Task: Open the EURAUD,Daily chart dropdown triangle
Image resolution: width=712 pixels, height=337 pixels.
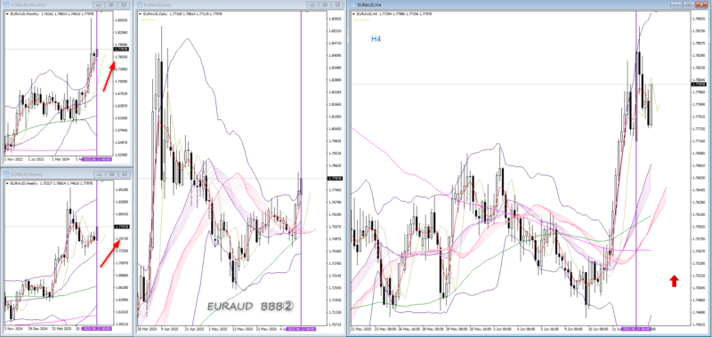Action: point(140,14)
